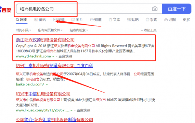Viewport: 195px width, 123px height.
Task: Click the 资讯 news icon
Action: coord(36,19)
